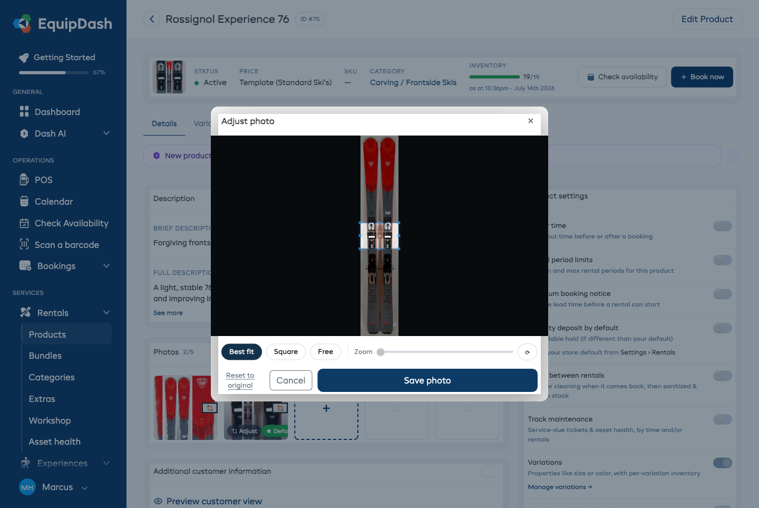Image resolution: width=759 pixels, height=508 pixels.
Task: Click the ID #75 badge
Action: [x=310, y=19]
